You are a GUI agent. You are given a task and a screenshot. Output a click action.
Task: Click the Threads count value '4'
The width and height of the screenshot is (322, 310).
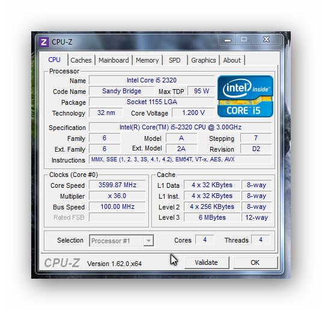pos(261,240)
